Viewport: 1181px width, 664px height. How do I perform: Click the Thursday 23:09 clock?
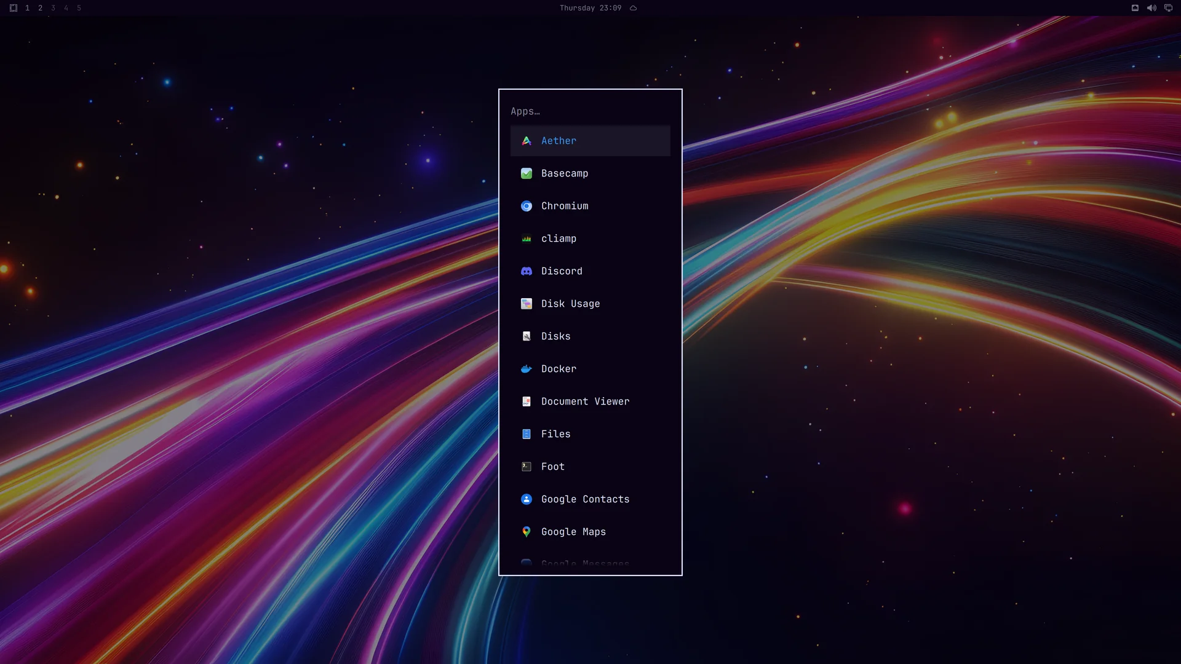(590, 8)
